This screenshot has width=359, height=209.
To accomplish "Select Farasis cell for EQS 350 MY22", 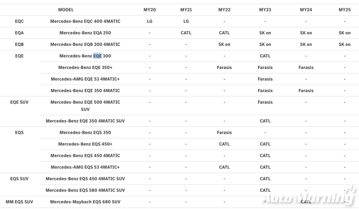I will click(224, 133).
